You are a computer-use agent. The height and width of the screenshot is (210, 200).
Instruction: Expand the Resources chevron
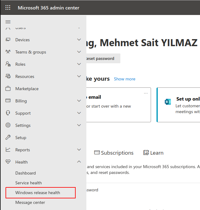pyautogui.click(x=79, y=76)
